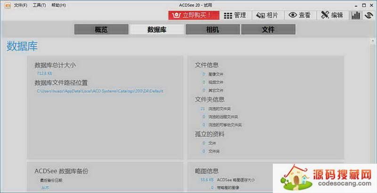Switch to the Camera tab (相机)
The image size is (377, 193).
213,30
